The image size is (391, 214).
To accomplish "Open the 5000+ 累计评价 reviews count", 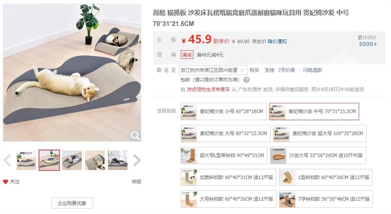I will pos(368,44).
